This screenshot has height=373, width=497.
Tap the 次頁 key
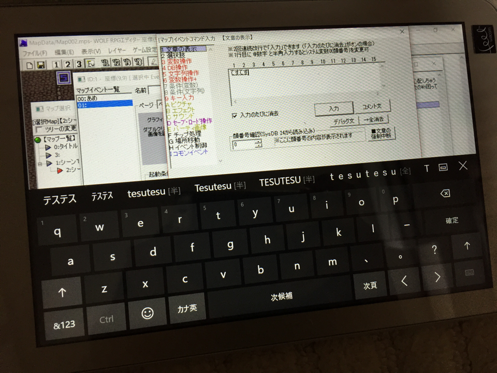pyautogui.click(x=370, y=285)
